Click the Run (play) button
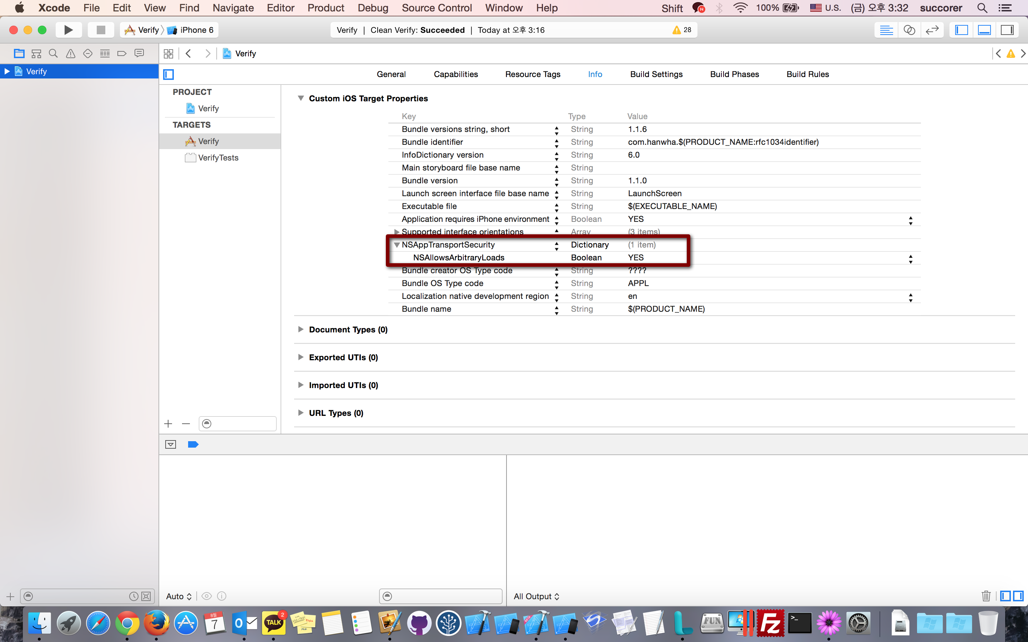This screenshot has height=642, width=1028. click(x=69, y=30)
